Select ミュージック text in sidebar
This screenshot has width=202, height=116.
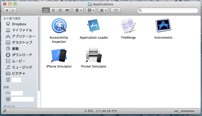22,67
